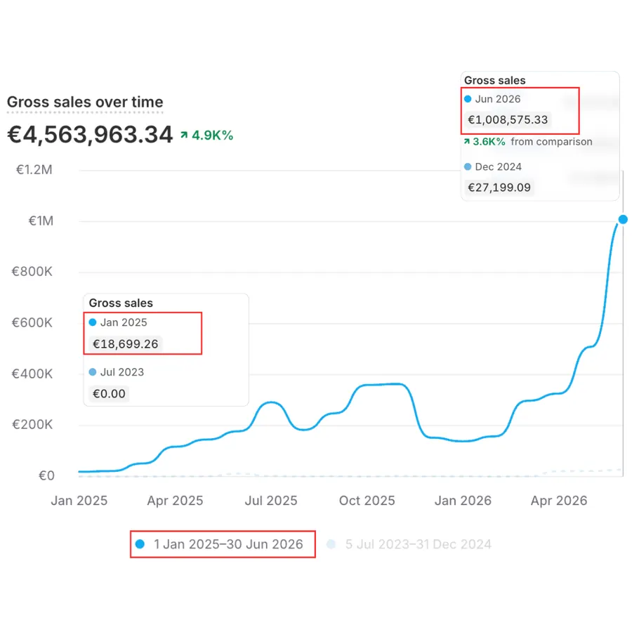Image resolution: width=632 pixels, height=632 pixels.
Task: Click the €600K y-axis label
Action: pos(32,323)
